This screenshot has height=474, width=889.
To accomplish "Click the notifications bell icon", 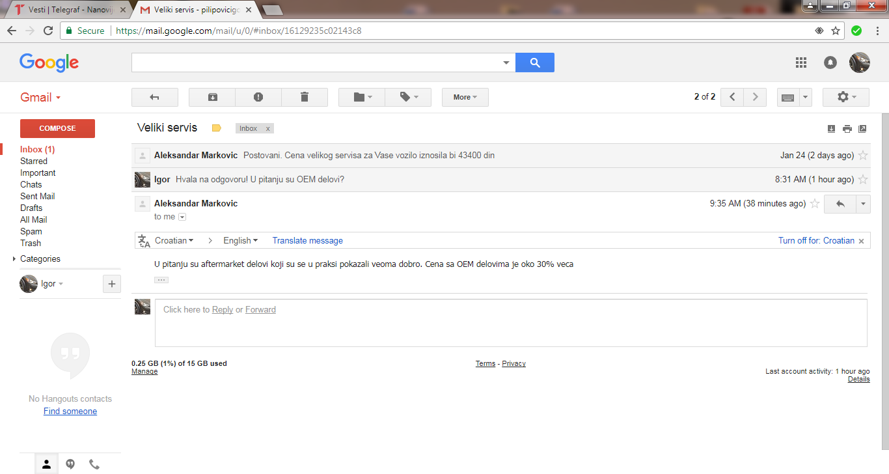I will [830, 63].
